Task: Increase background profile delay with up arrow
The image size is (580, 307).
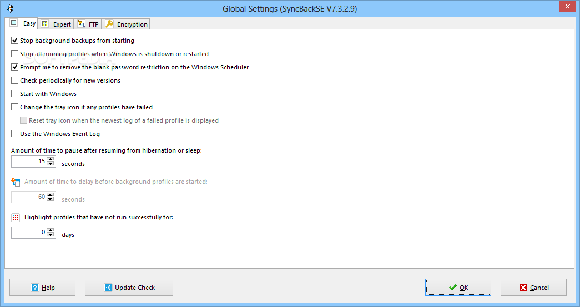Action: click(51, 194)
